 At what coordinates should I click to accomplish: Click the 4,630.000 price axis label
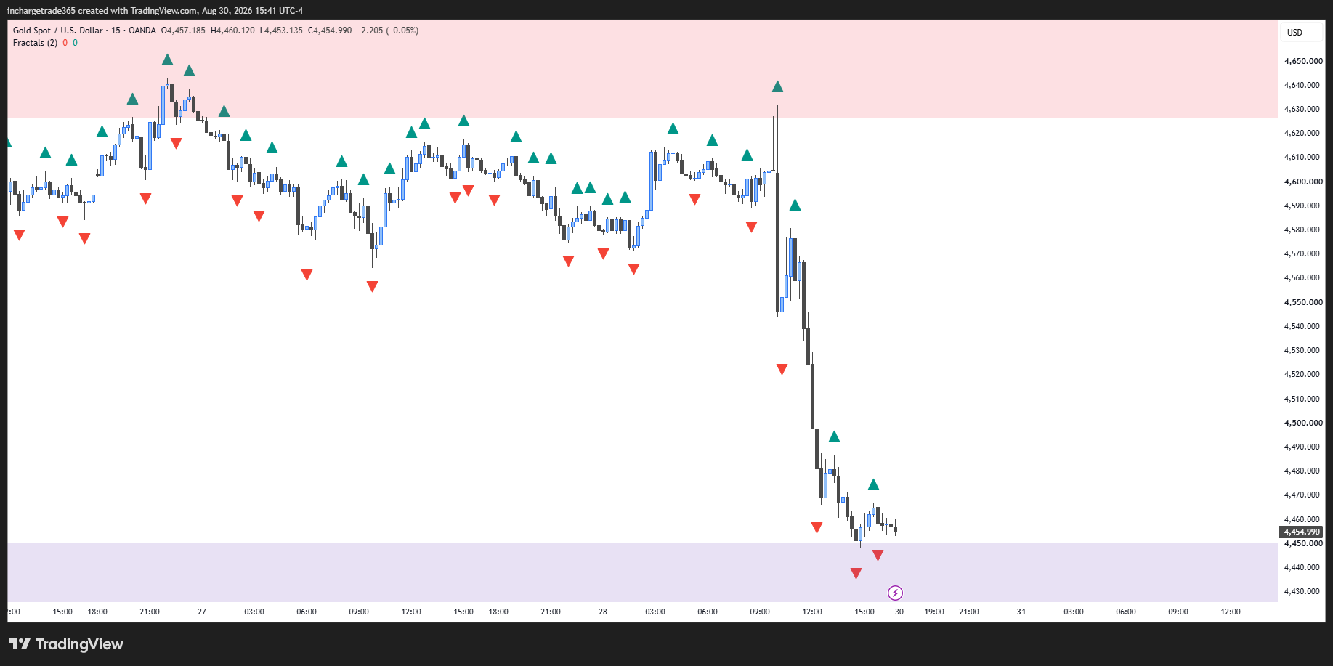1302,109
